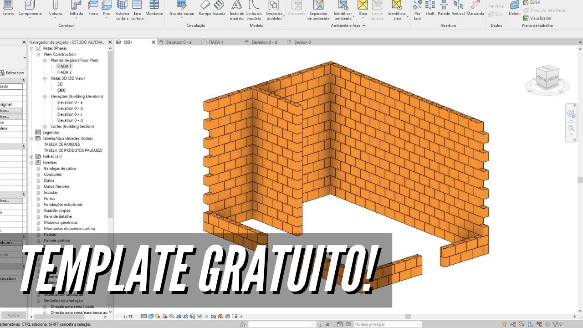Select the Linha do modelo tool

tap(254, 10)
